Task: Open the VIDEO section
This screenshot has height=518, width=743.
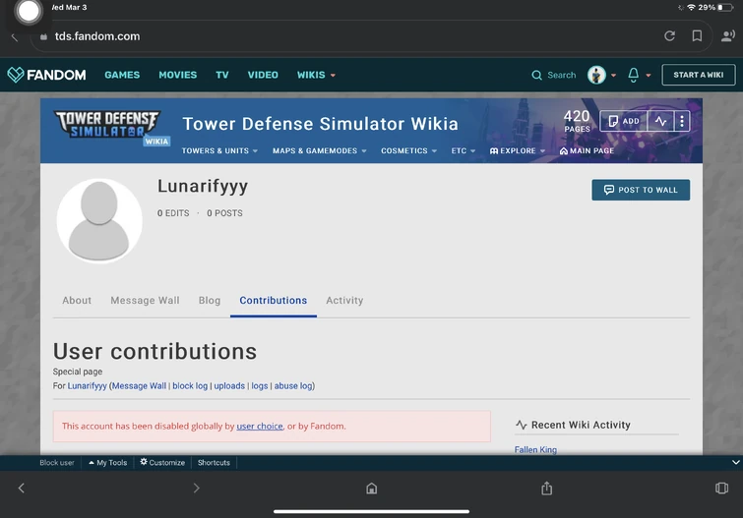Action: coord(263,75)
